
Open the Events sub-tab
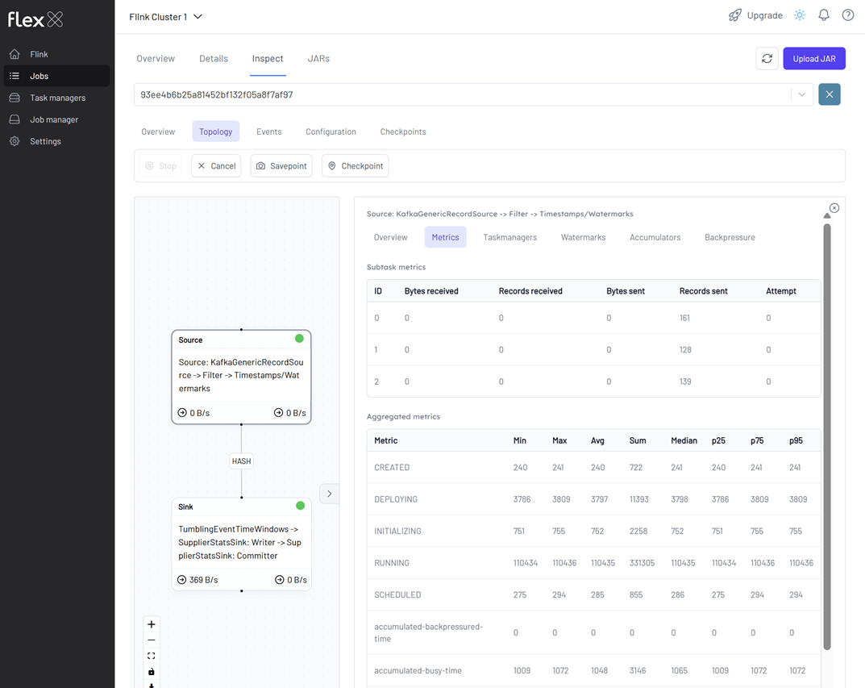[x=268, y=131]
